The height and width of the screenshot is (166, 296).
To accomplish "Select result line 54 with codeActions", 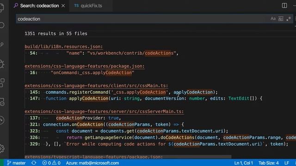I will pos(104,53).
